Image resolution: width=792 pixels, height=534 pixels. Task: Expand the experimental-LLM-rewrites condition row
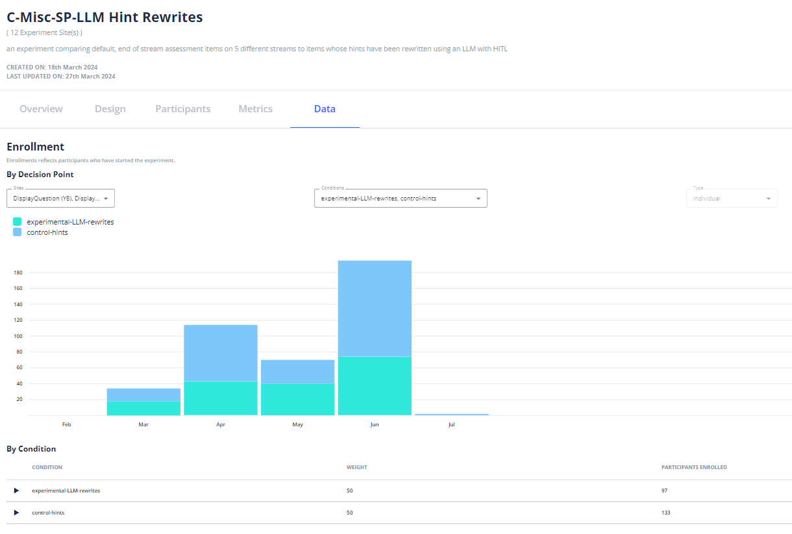pyautogui.click(x=16, y=491)
